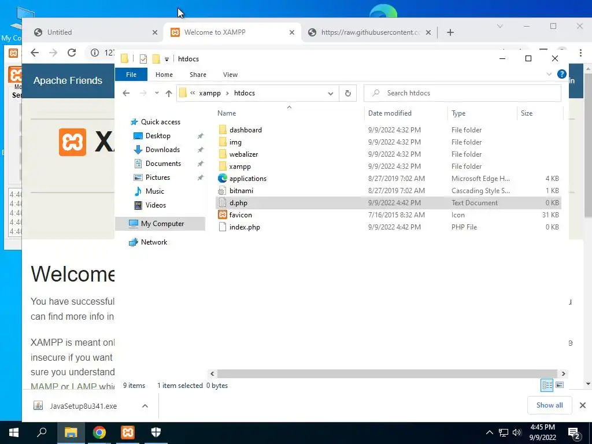Switch to the Share ribbon tab
Image resolution: width=592 pixels, height=444 pixels.
(198, 75)
